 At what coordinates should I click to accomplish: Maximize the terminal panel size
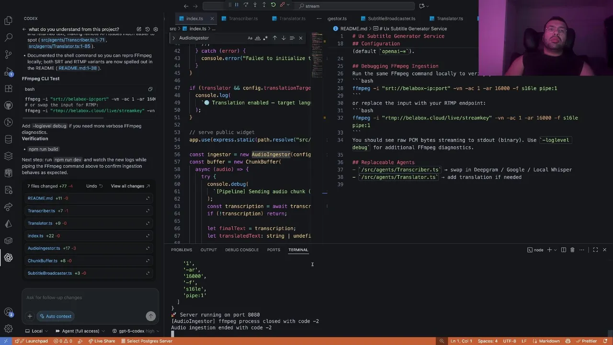(595, 250)
